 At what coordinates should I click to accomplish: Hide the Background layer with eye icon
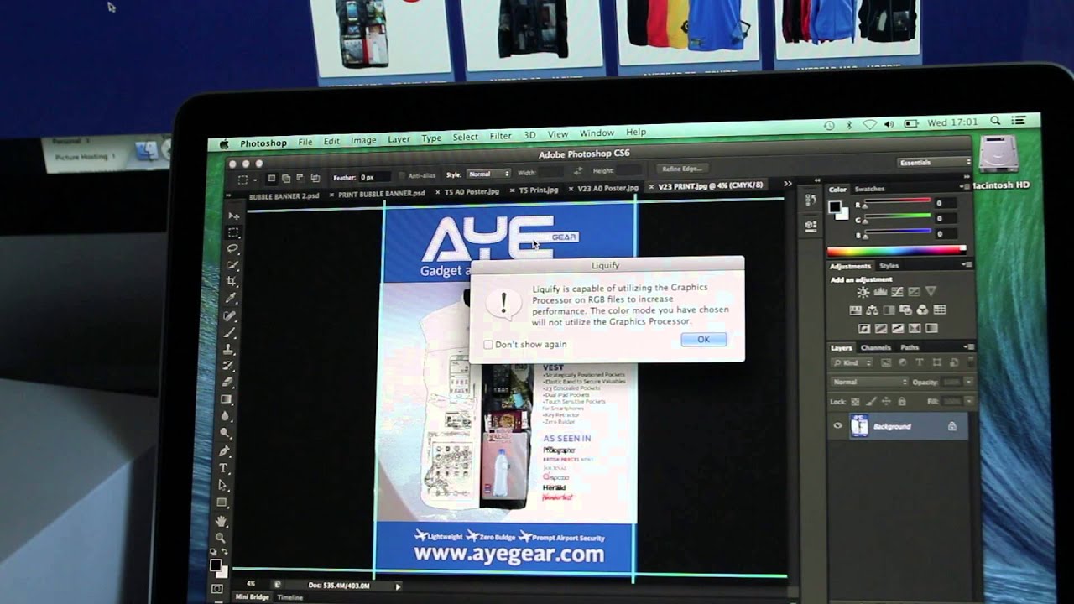point(837,426)
